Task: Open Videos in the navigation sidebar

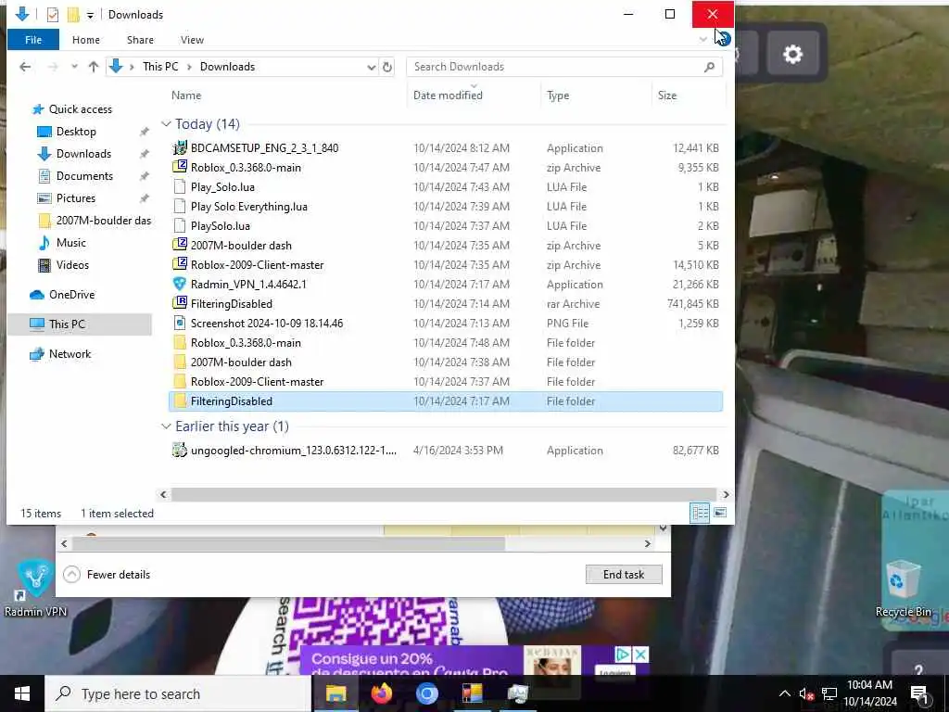Action: [x=72, y=264]
